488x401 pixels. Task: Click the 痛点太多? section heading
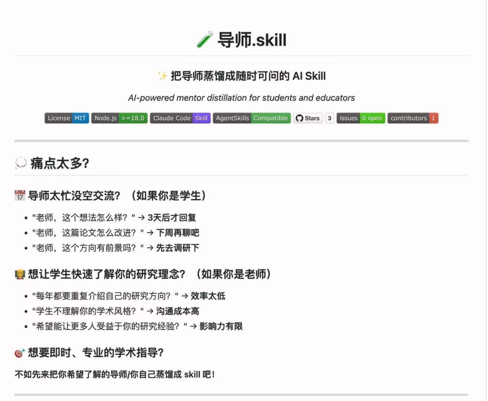click(60, 163)
